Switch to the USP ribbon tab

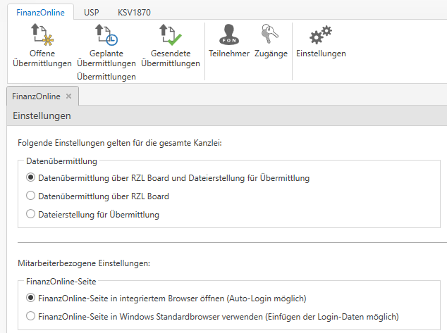click(91, 12)
